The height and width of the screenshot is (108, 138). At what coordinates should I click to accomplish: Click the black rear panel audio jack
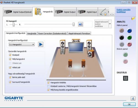[x=121, y=37]
